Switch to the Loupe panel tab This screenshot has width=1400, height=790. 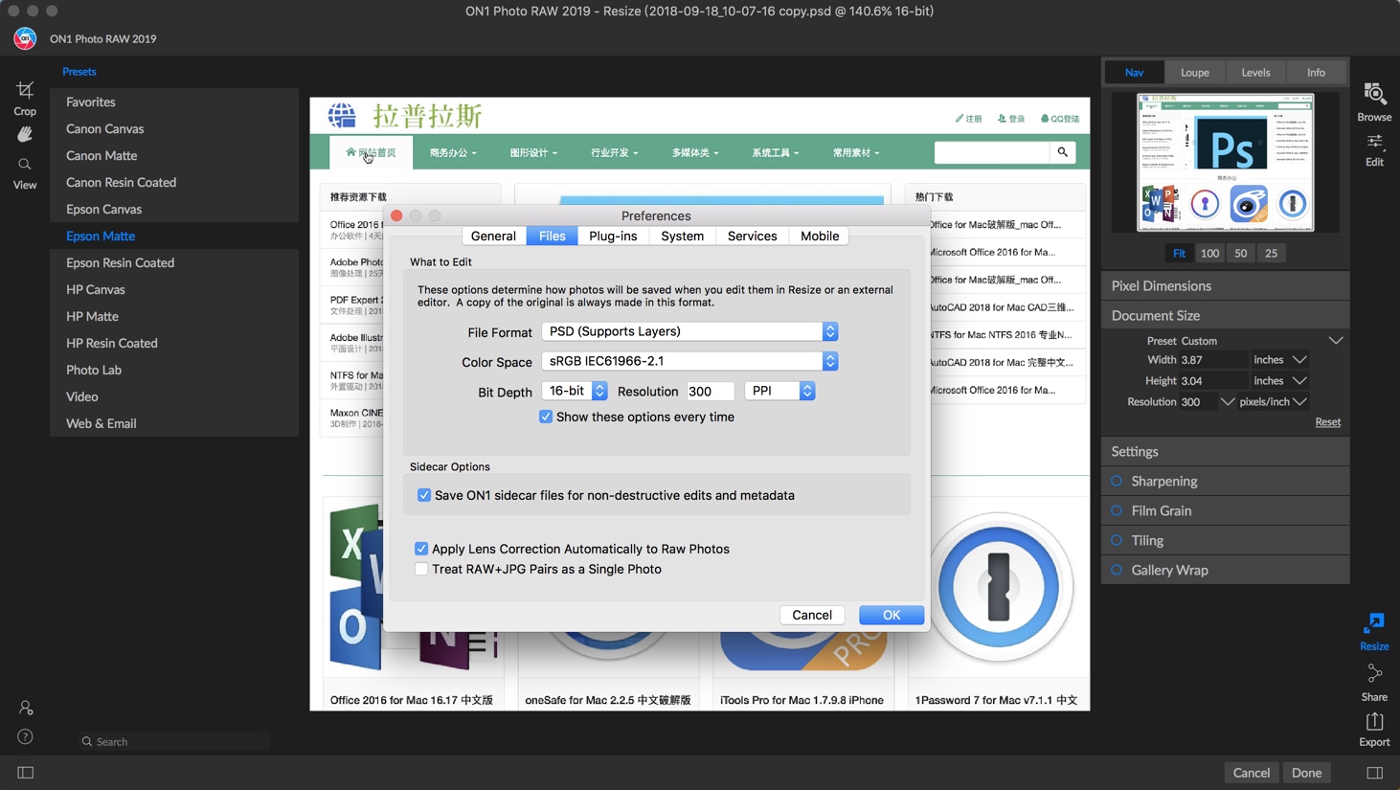[x=1195, y=73]
